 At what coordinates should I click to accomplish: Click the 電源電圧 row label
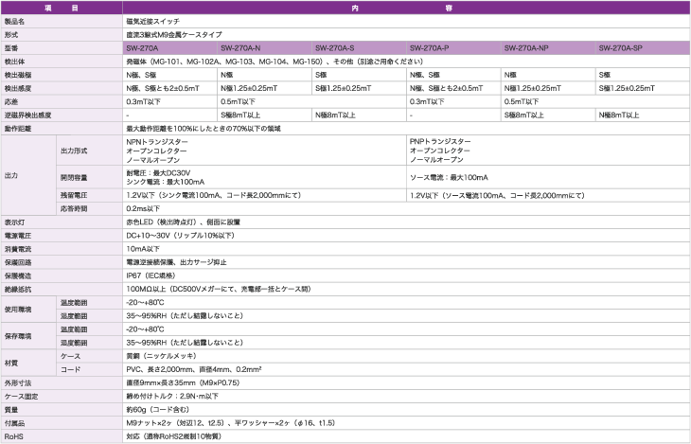click(x=19, y=234)
